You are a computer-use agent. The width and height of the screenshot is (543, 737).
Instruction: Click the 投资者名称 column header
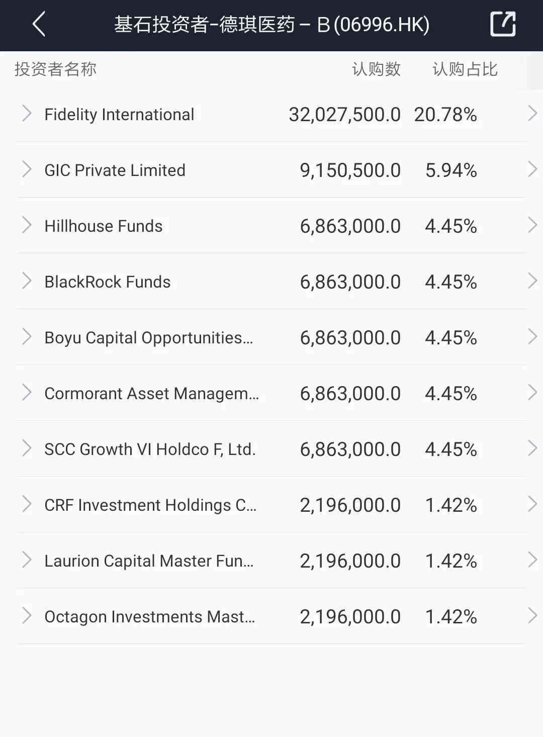(56, 69)
